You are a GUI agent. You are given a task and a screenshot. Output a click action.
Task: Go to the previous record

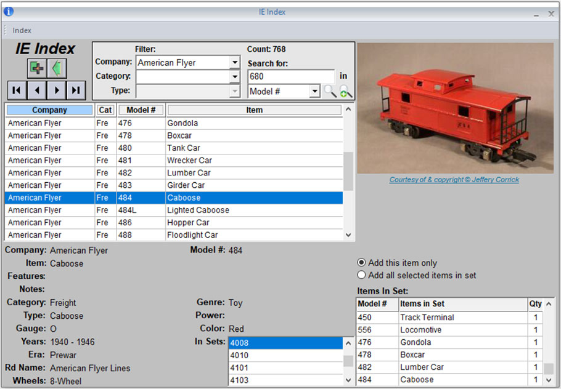[x=37, y=90]
